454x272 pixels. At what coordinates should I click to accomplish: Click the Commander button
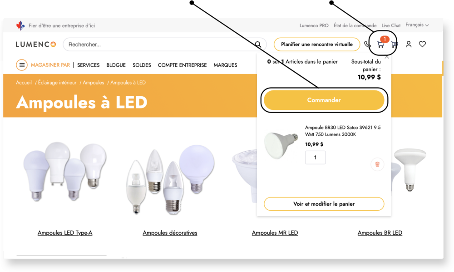(x=324, y=100)
